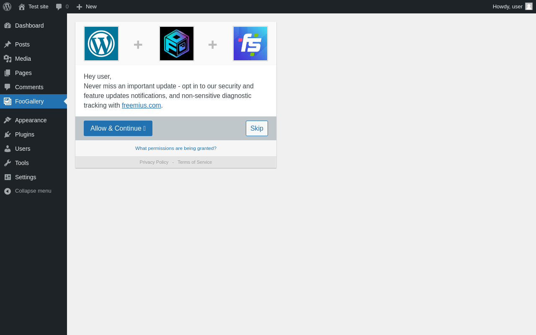Click New in the admin bar
This screenshot has height=335, width=536.
[91, 7]
